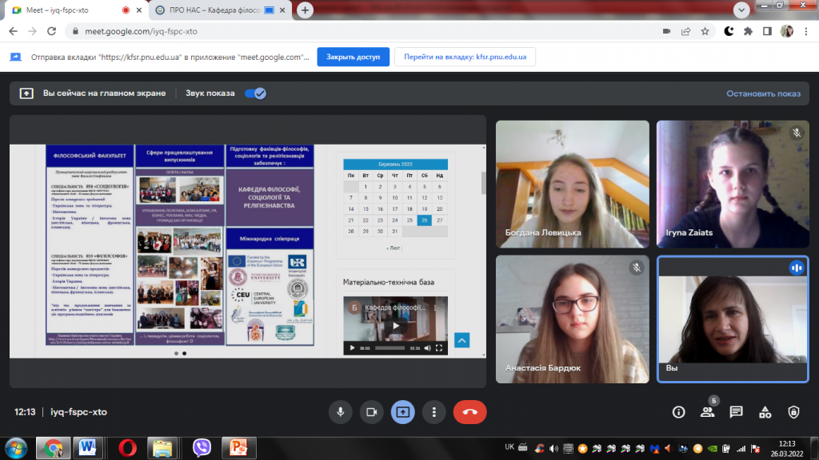Open the activities panel
The height and width of the screenshot is (460, 819).
[x=765, y=412]
